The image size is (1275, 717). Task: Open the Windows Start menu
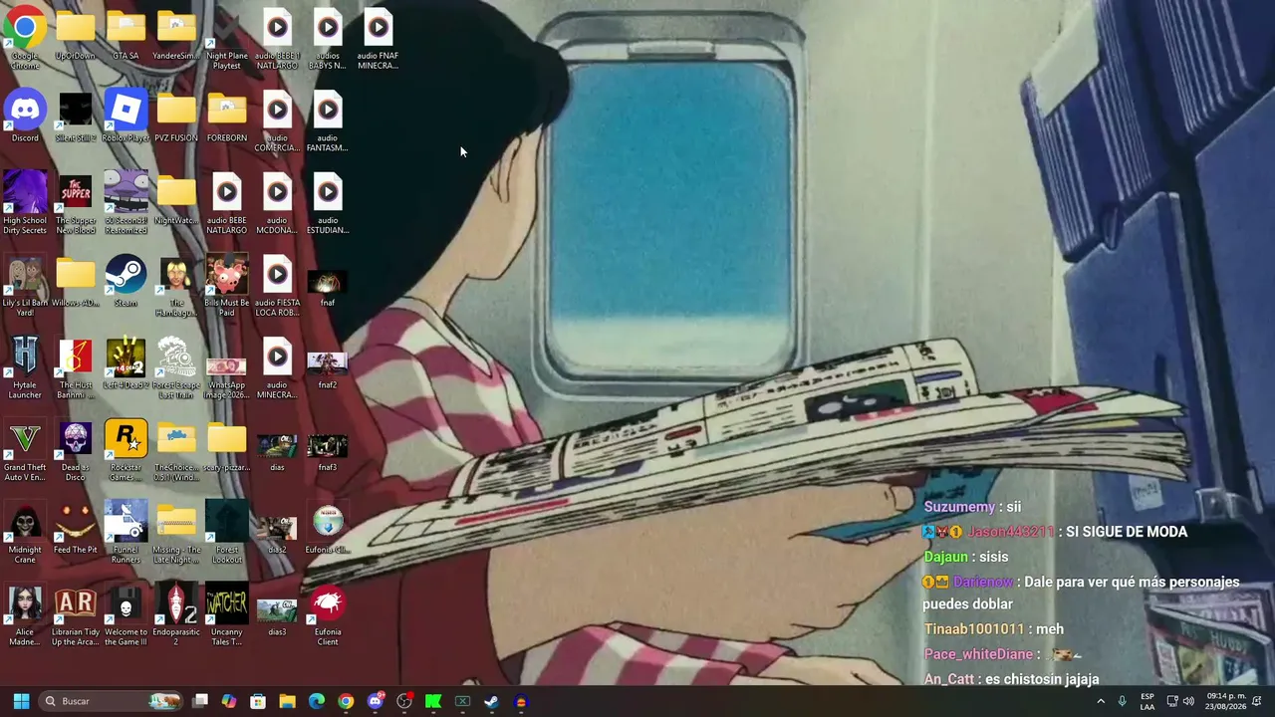21,701
